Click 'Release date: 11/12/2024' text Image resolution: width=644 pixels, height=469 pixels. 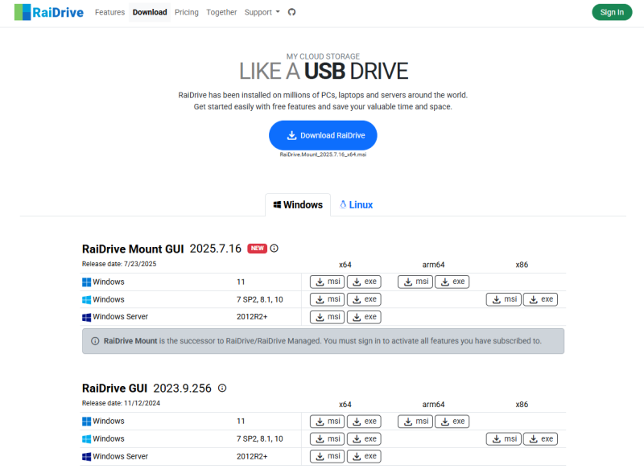122,403
